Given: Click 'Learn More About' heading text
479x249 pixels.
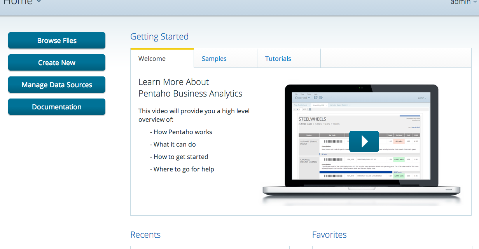Looking at the screenshot, I should (x=174, y=82).
